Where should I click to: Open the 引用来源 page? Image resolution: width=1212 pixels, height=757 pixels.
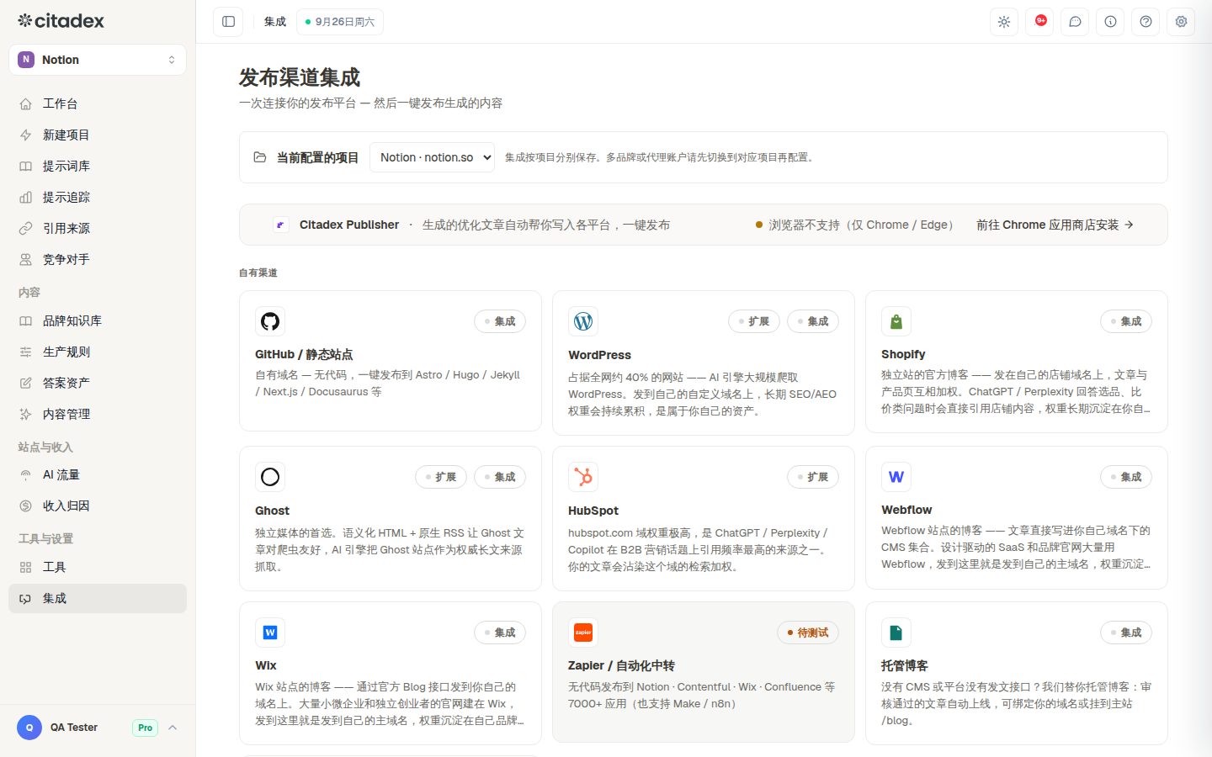click(98, 228)
